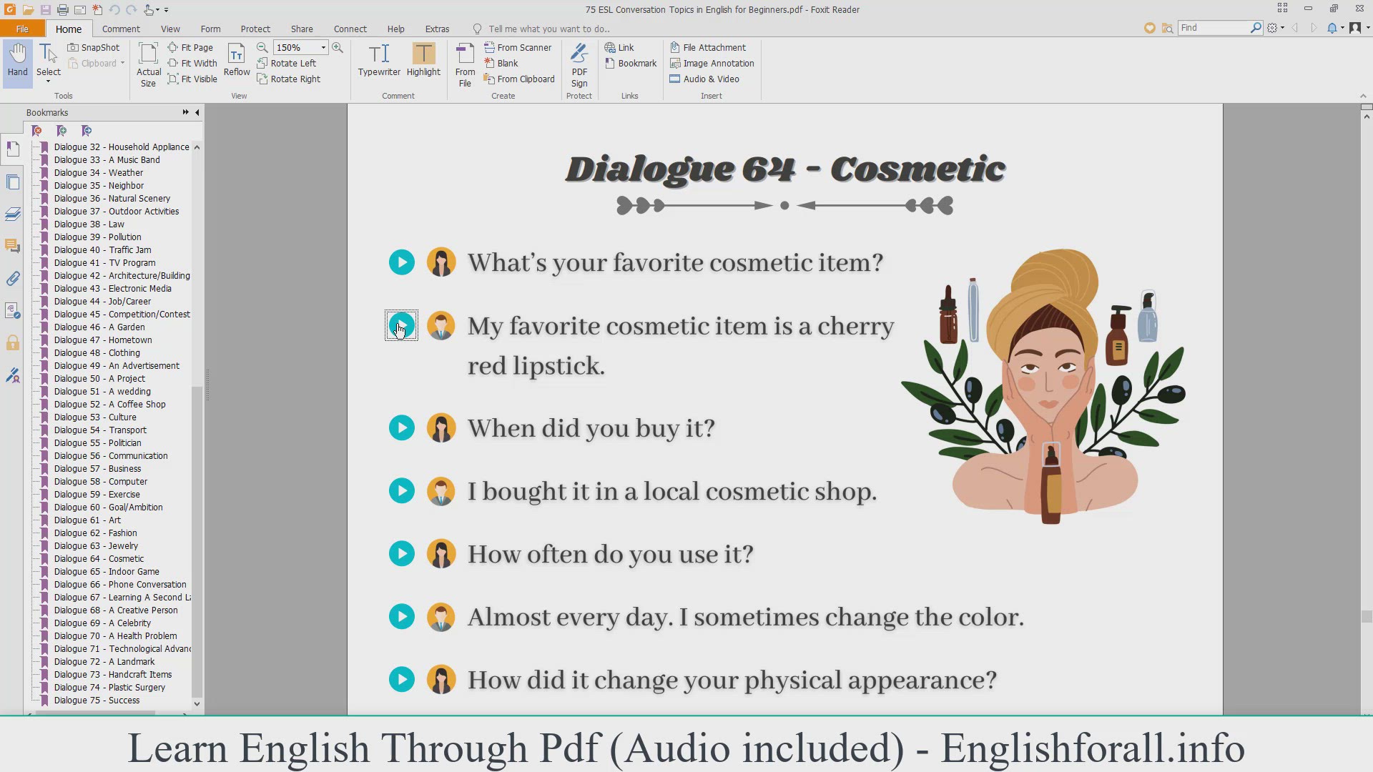1373x772 pixels.
Task: Expand the Select tool dropdown arrow
Action: (x=49, y=81)
